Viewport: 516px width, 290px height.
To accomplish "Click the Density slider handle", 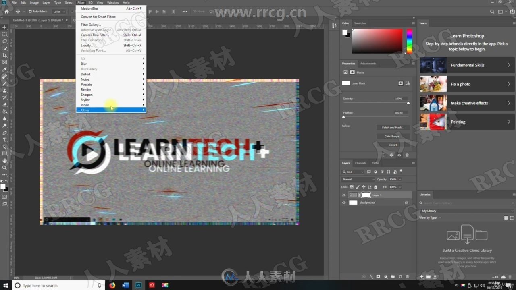I will pyautogui.click(x=408, y=103).
